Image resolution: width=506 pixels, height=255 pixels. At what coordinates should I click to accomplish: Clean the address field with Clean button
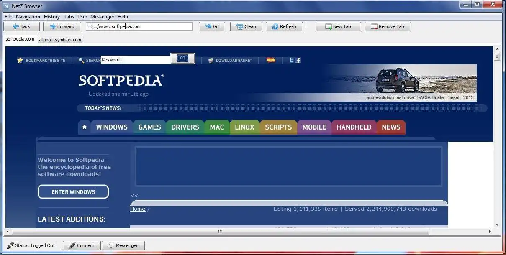tap(246, 26)
